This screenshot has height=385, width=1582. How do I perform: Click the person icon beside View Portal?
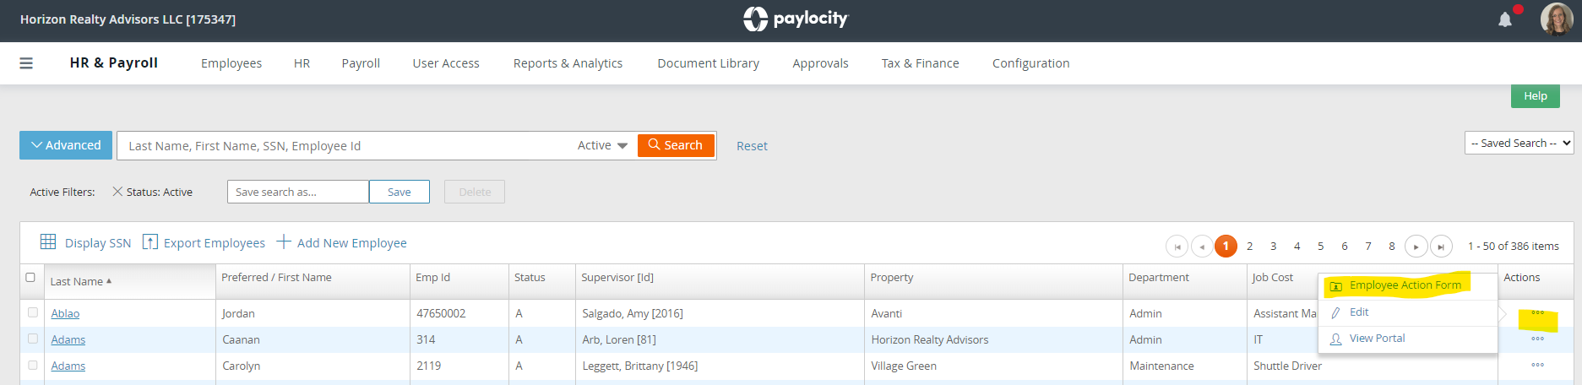coord(1336,339)
